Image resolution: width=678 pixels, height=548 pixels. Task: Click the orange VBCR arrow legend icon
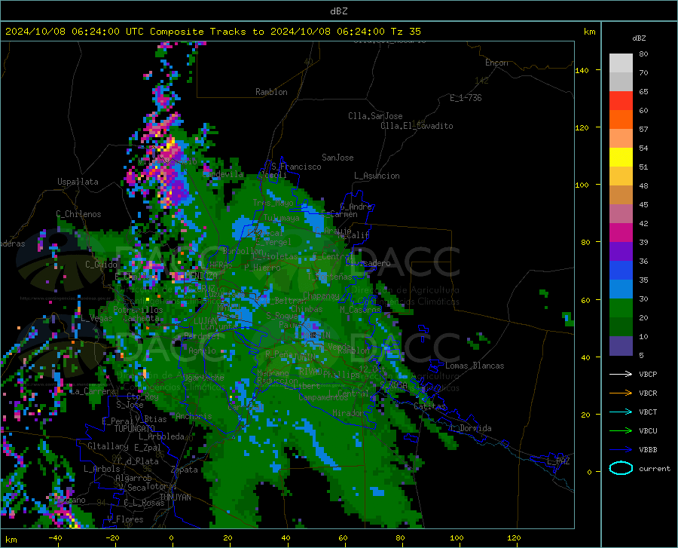coord(621,393)
